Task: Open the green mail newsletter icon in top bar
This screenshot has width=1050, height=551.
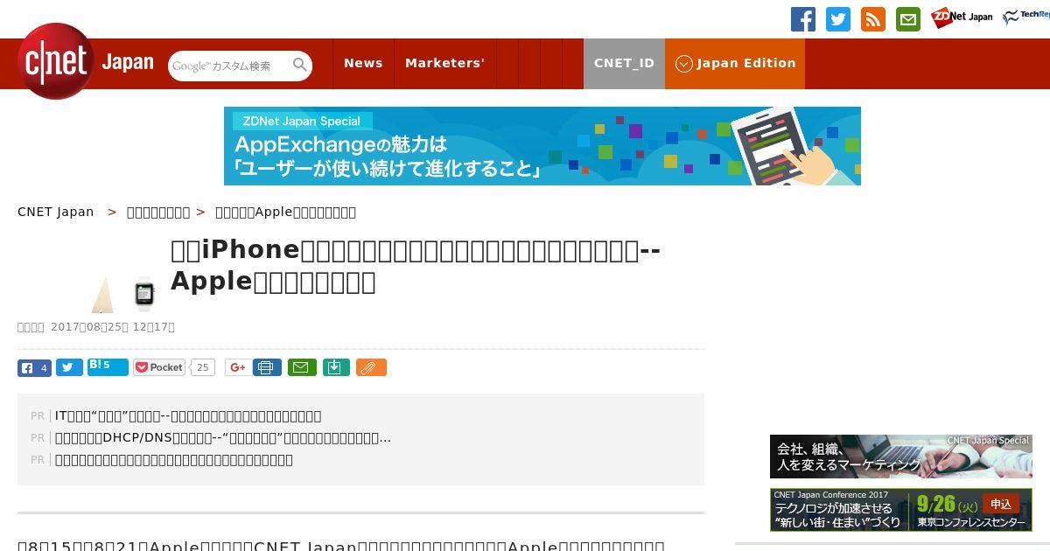Action: tap(908, 19)
